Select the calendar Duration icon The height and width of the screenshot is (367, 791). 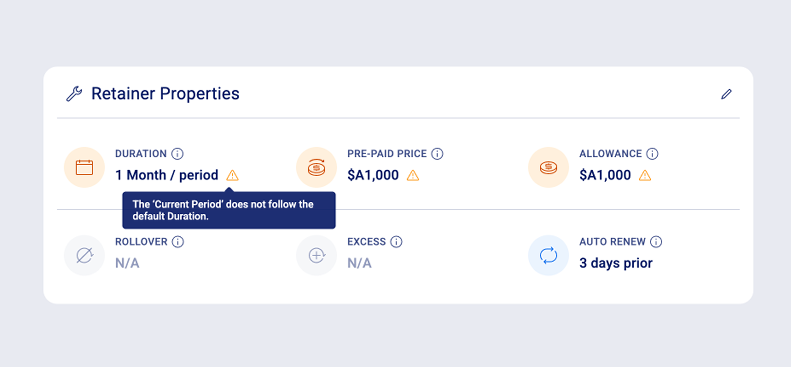(84, 167)
